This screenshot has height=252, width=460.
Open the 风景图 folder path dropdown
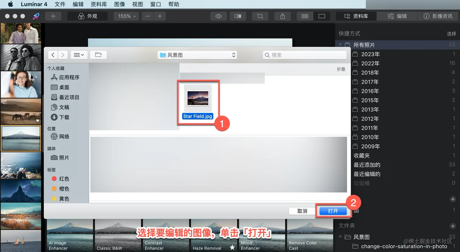tap(197, 55)
